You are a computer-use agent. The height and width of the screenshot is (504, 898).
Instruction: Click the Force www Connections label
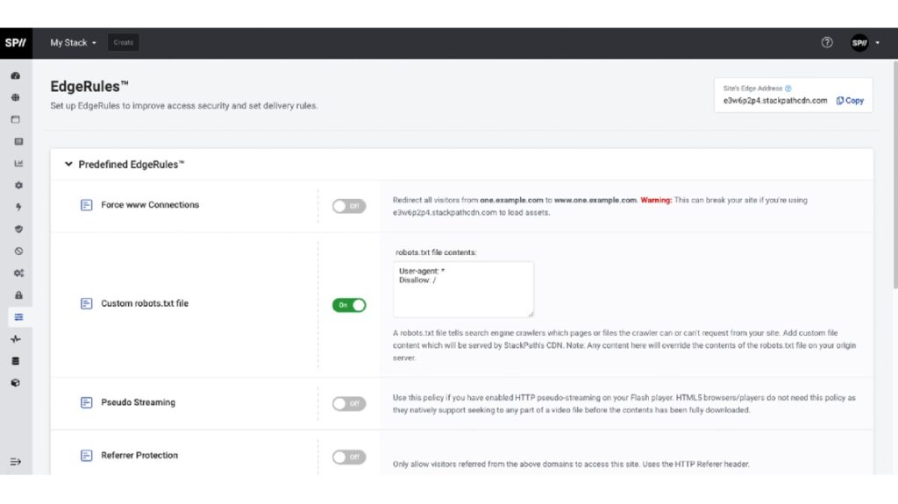point(150,205)
